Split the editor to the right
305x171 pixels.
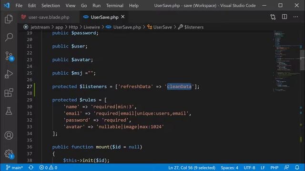pyautogui.click(x=285, y=17)
